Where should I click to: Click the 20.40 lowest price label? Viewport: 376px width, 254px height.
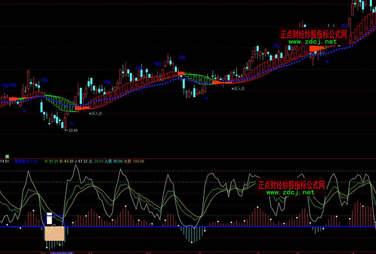[72, 130]
